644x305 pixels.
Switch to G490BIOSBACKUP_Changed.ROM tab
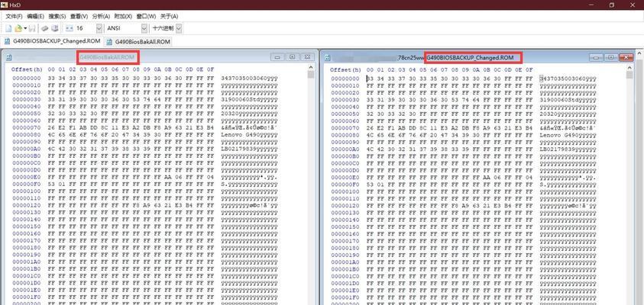coord(52,41)
